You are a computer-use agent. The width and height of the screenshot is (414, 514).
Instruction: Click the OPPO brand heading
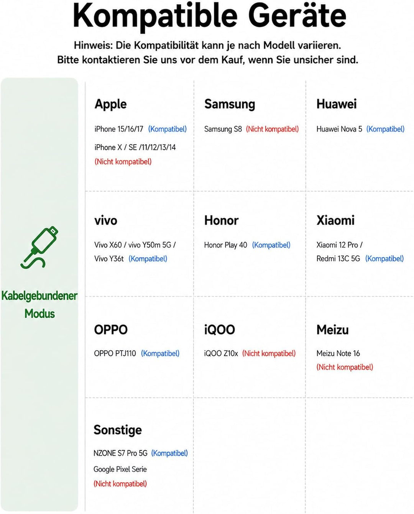tap(111, 330)
